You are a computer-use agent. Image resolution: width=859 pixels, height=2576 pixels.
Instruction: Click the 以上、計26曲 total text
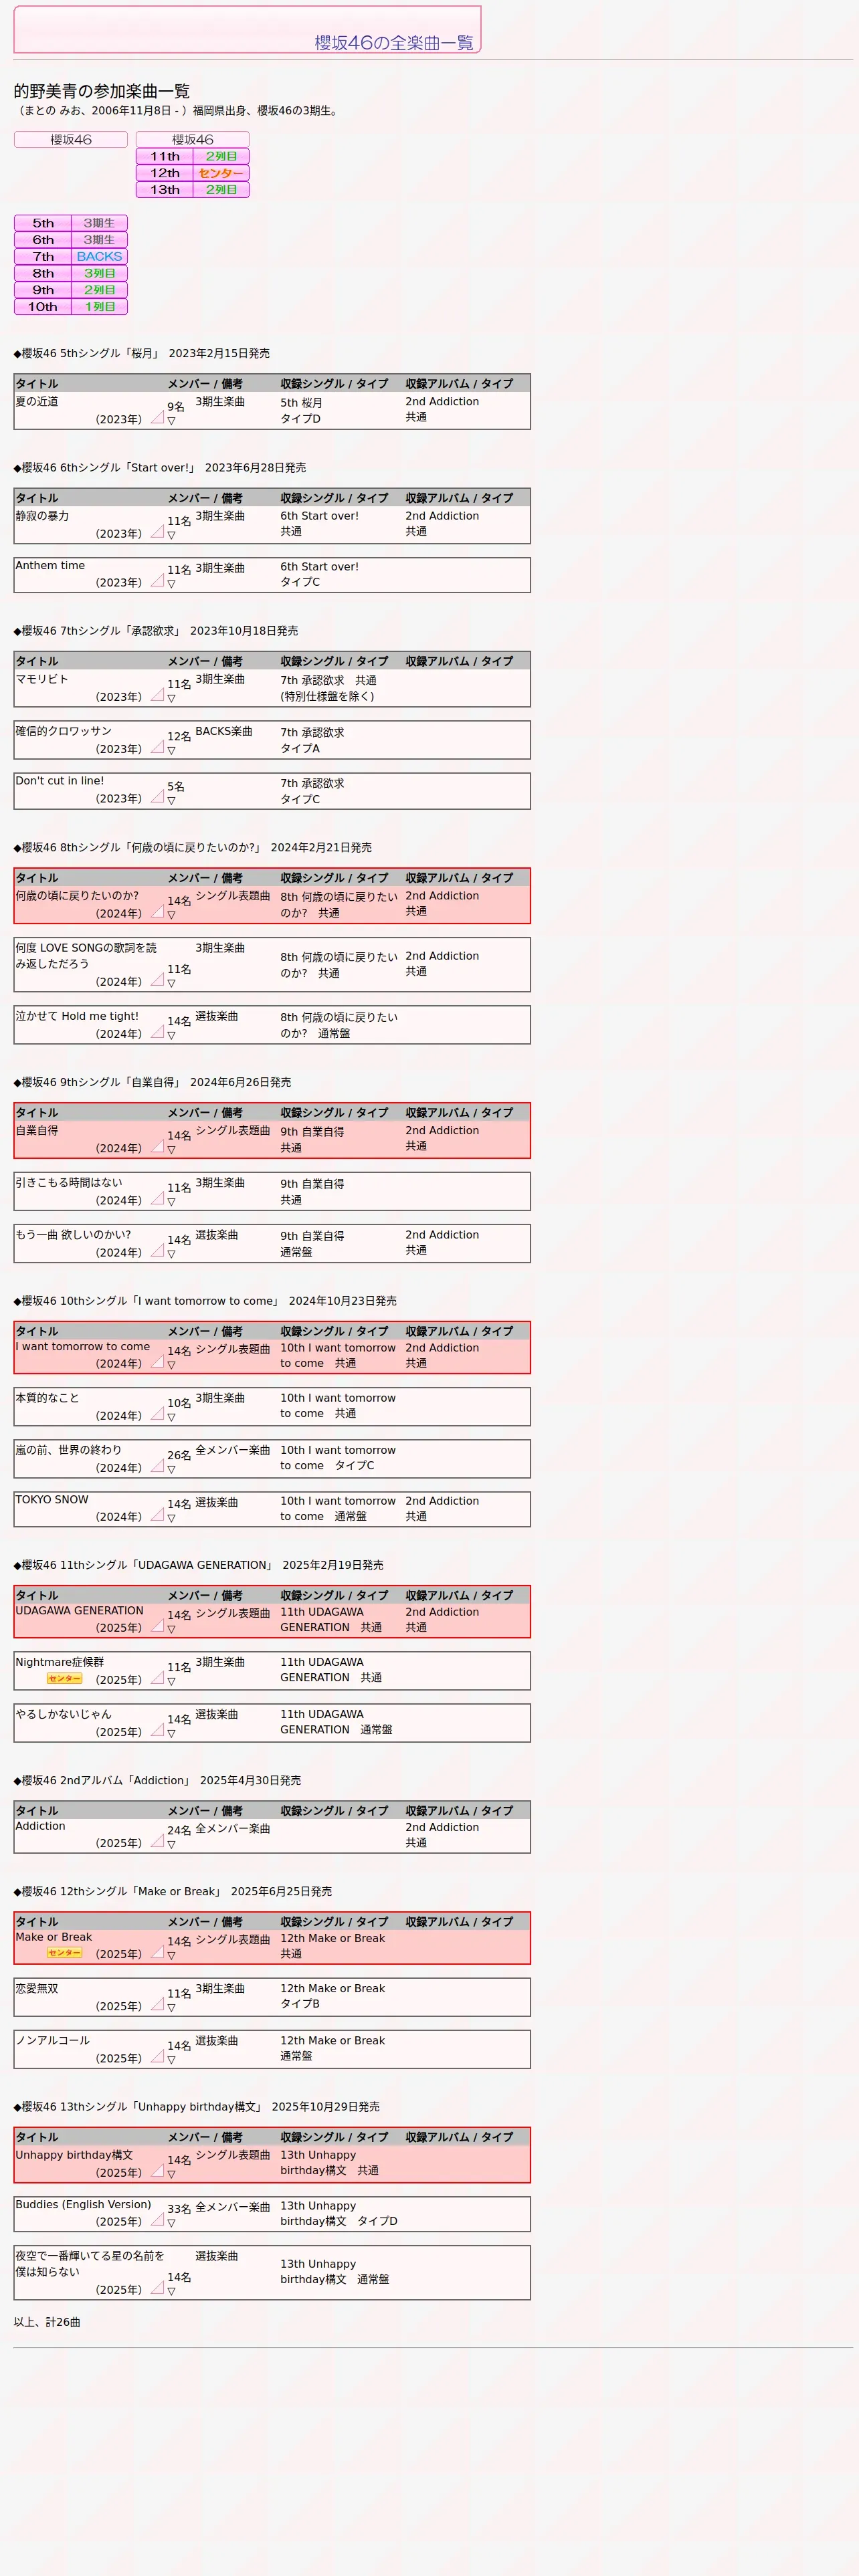[x=47, y=2322]
